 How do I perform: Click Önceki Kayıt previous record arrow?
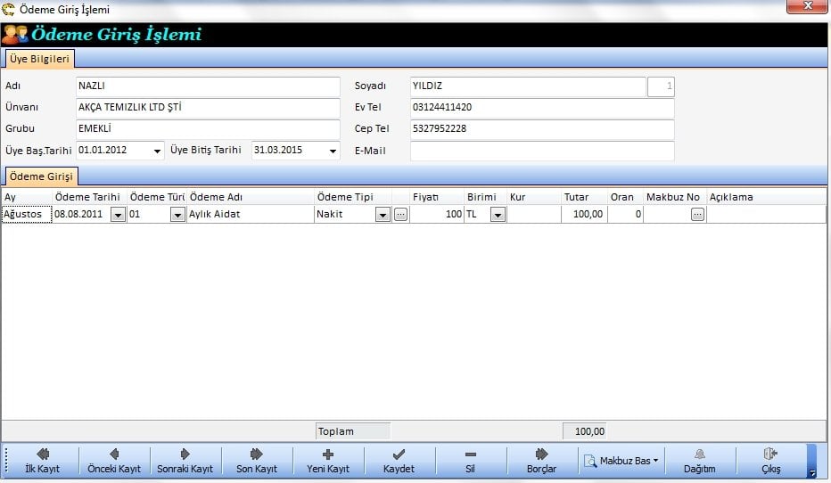[113, 461]
